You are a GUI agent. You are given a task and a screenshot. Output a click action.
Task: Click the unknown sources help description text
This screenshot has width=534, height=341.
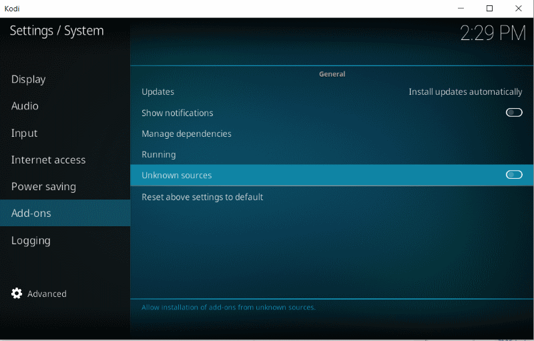tap(228, 308)
